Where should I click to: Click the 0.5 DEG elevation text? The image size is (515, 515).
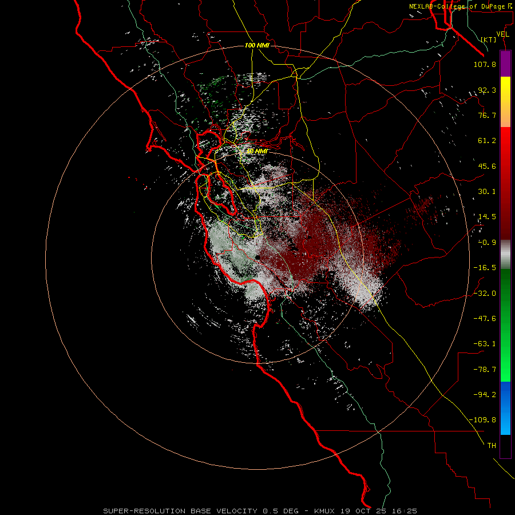pyautogui.click(x=280, y=511)
